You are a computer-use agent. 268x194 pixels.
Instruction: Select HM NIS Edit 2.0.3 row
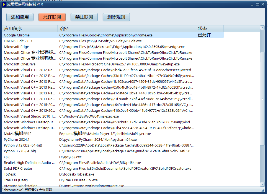(18, 41)
